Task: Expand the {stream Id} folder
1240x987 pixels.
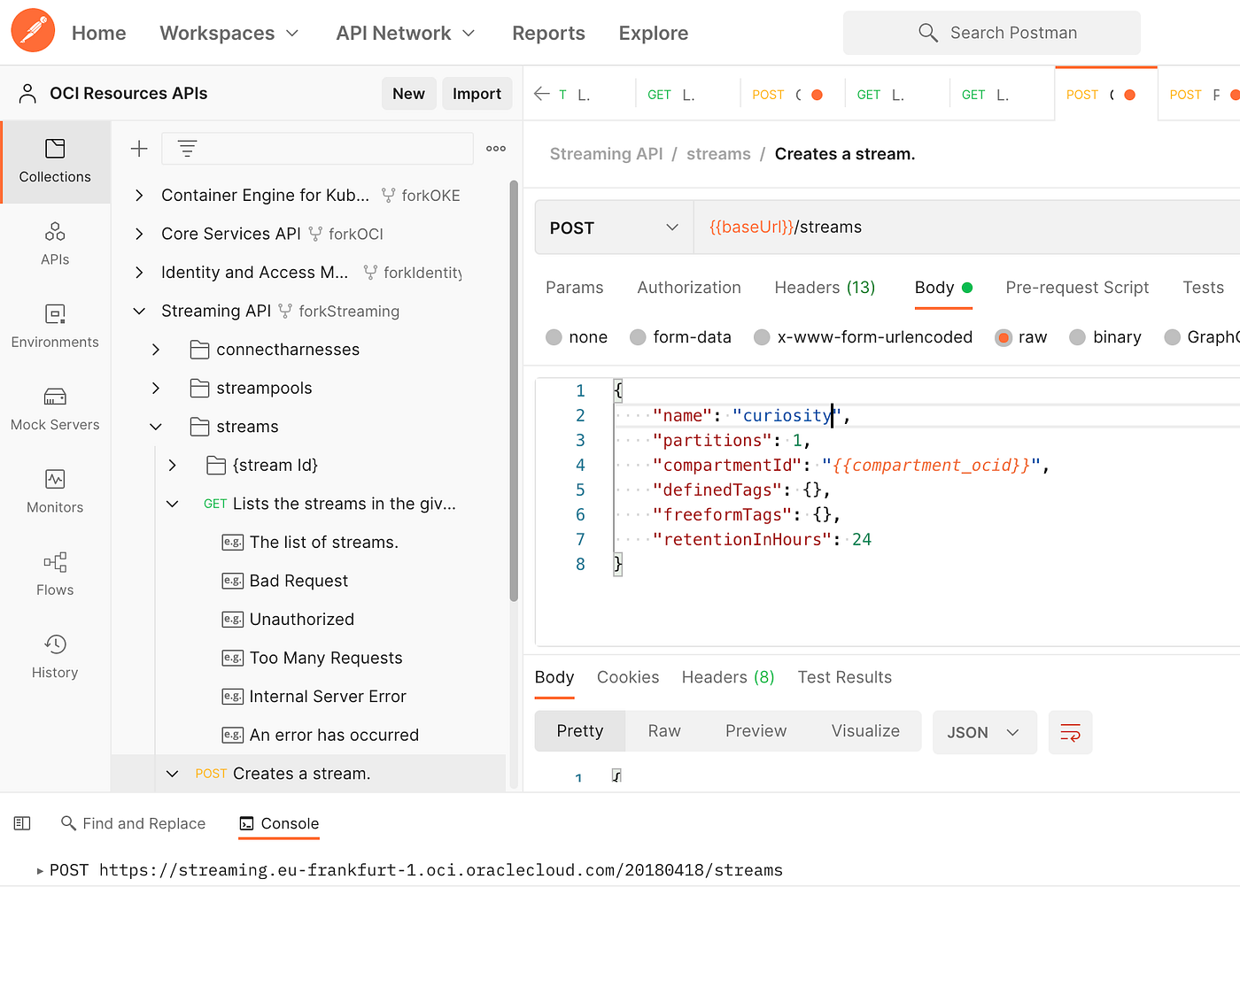Action: [173, 465]
